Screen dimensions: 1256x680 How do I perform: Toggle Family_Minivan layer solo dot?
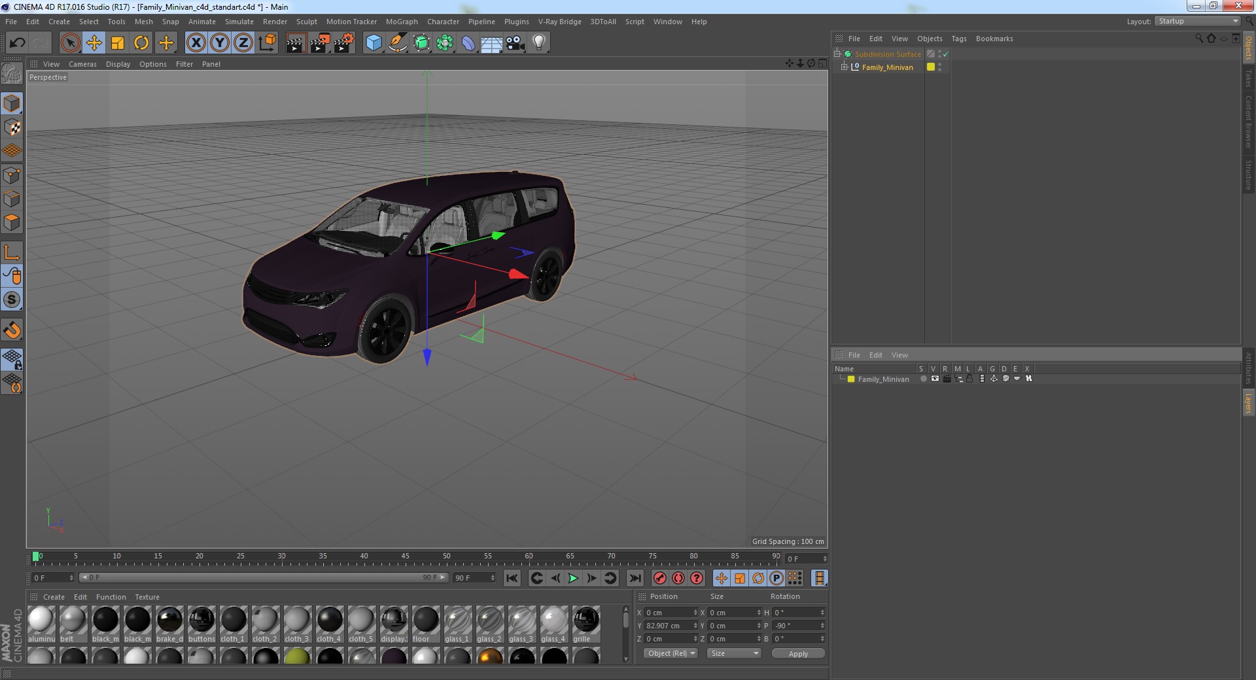coord(923,379)
